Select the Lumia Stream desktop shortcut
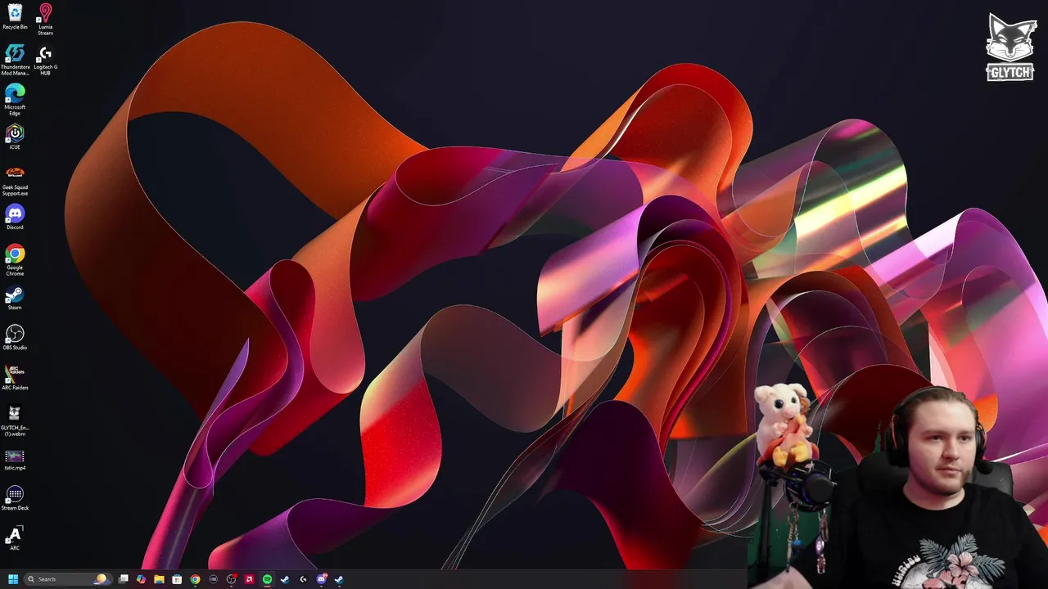Viewport: 1048px width, 589px height. [x=45, y=20]
